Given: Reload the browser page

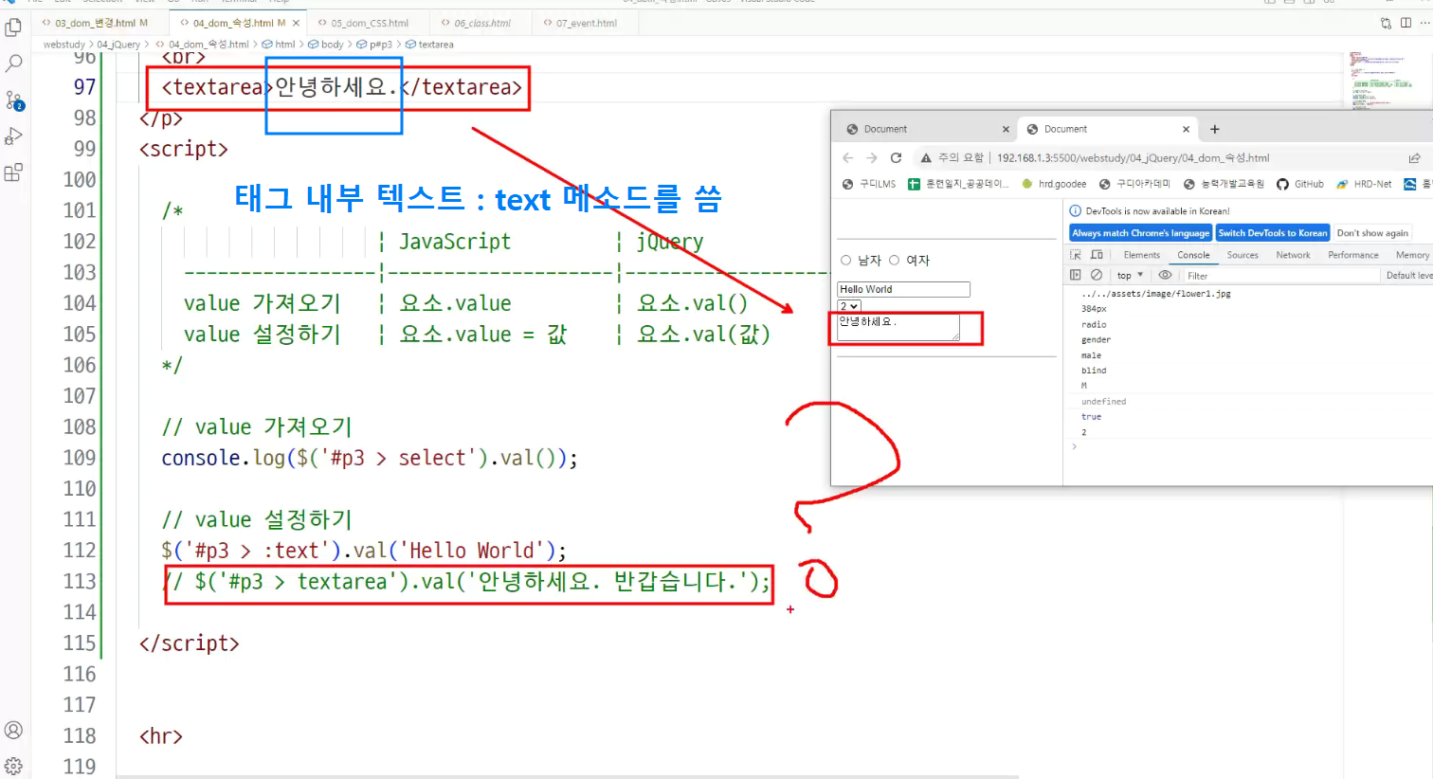Looking at the screenshot, I should (x=896, y=157).
